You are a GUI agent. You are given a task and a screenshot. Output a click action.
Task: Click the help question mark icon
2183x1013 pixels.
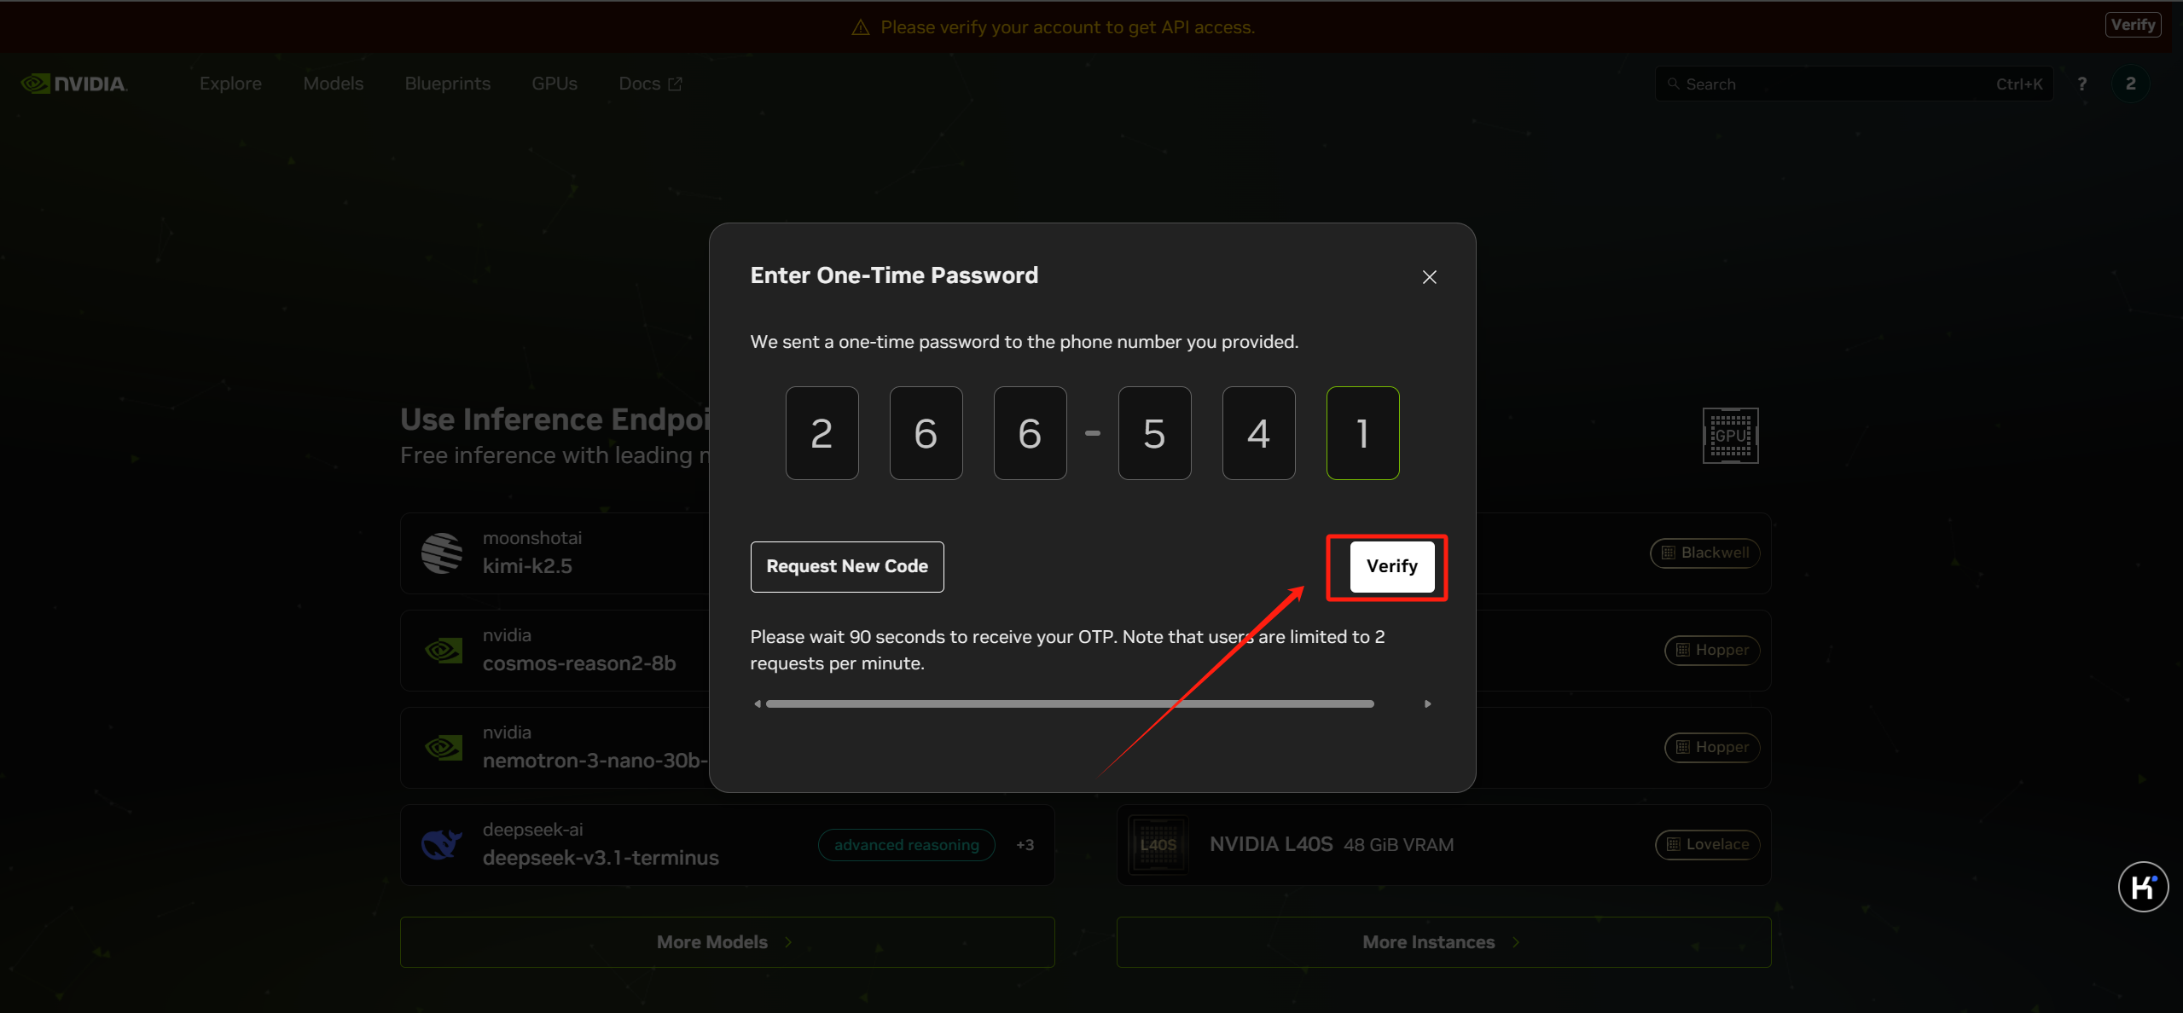pos(2081,84)
